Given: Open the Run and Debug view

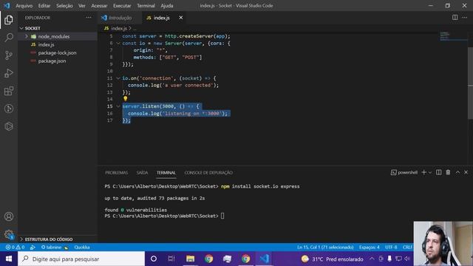Looking at the screenshot, I should 9,73.
